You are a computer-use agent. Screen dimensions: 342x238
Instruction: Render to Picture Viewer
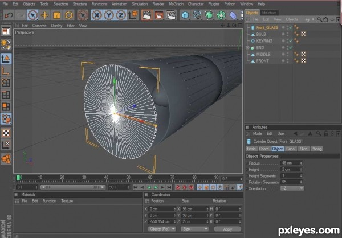click(x=159, y=15)
